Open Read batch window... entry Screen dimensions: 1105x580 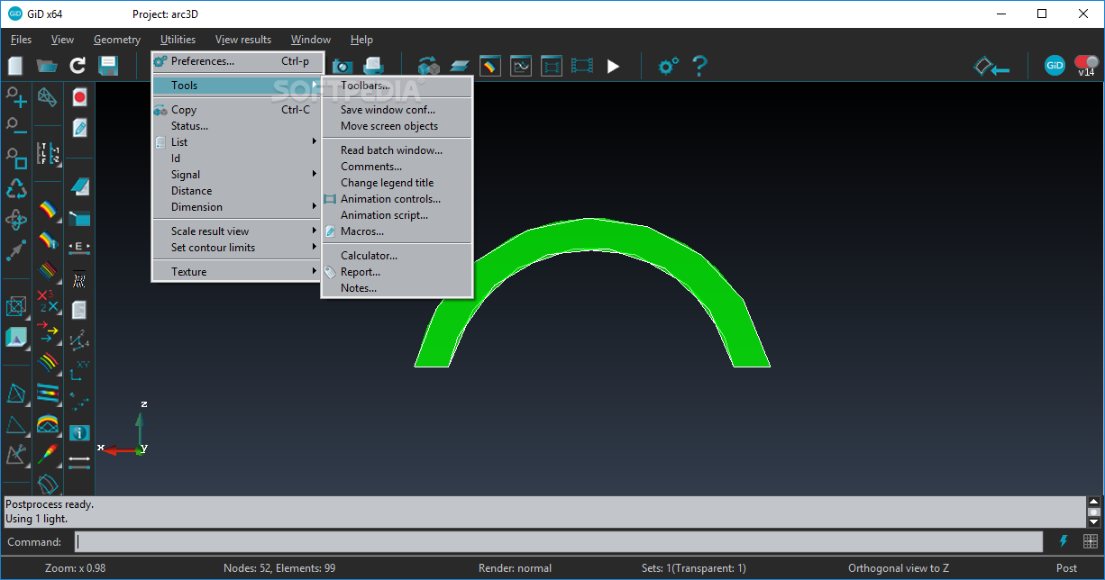coord(397,150)
